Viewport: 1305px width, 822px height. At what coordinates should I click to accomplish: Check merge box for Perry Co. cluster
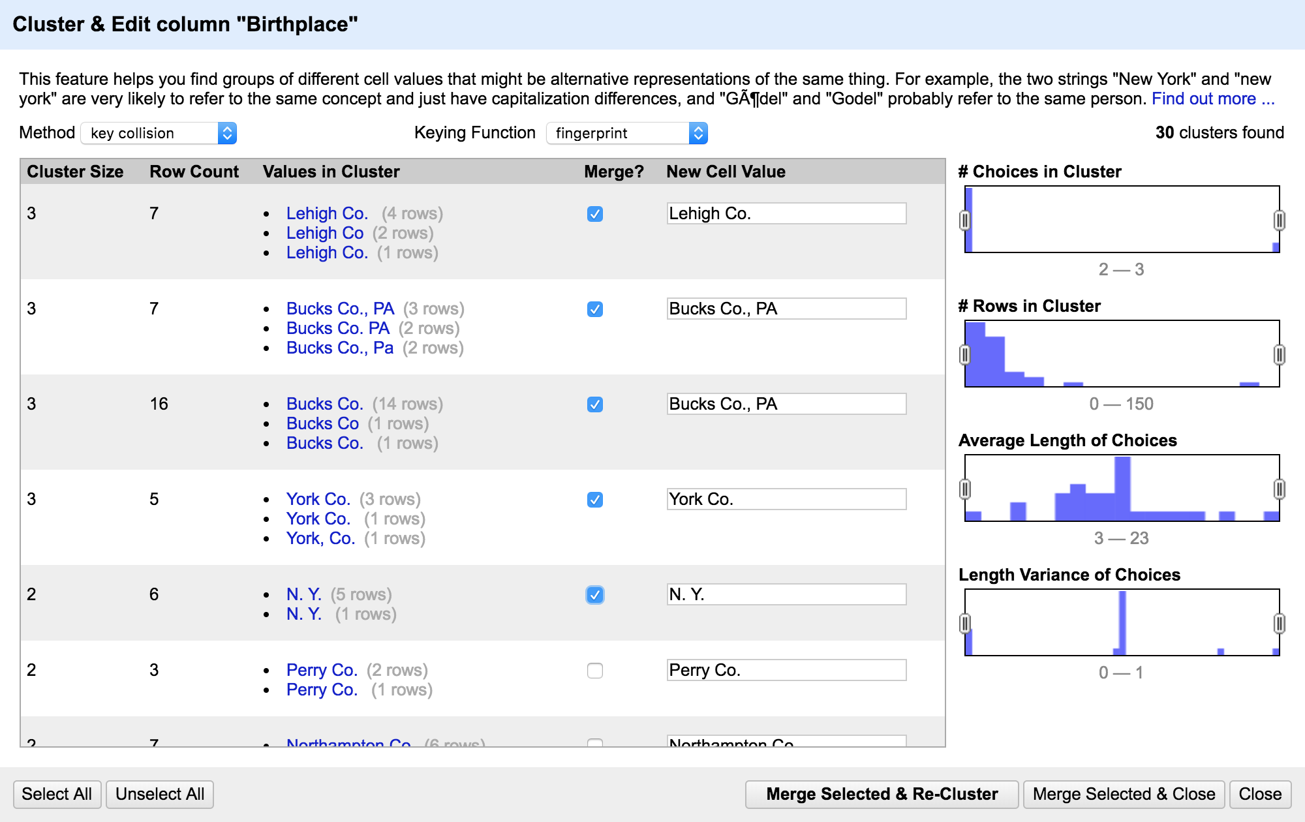point(594,671)
